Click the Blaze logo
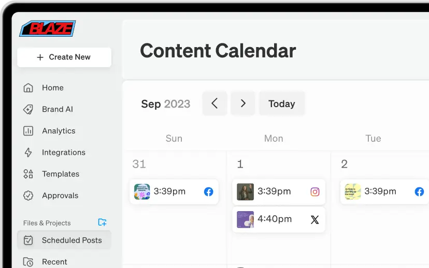The image size is (429, 268). [48, 29]
